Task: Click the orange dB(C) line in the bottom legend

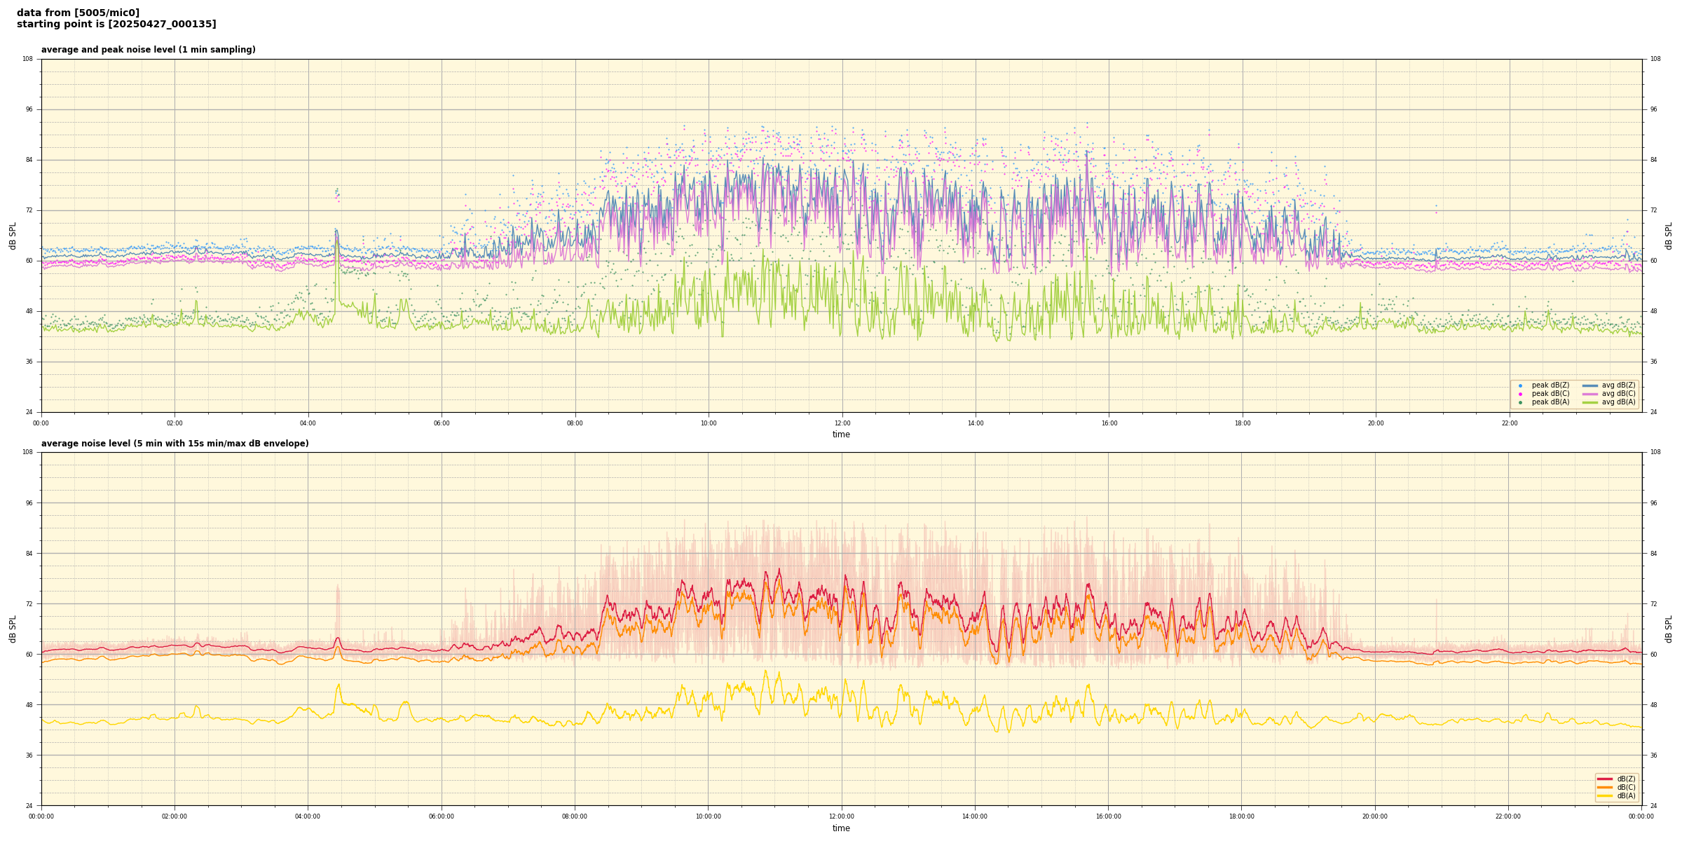Action: [1605, 787]
